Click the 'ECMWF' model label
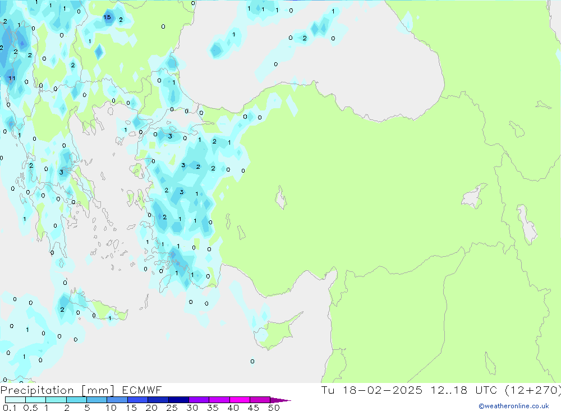Screen dimensions: 561x411 [x=142, y=390]
